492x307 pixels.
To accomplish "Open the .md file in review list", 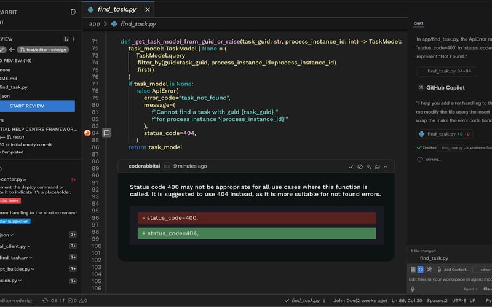I will [x=9, y=79].
